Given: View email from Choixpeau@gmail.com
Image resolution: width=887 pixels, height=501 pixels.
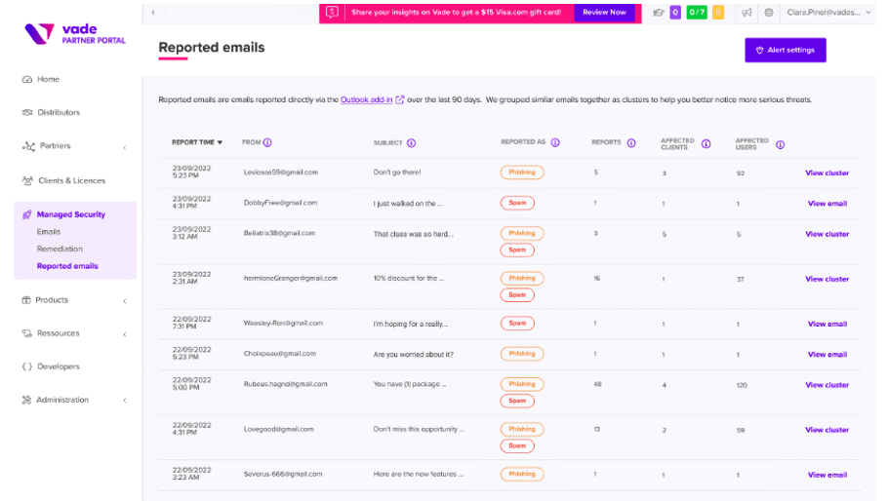Looking at the screenshot, I should pos(827,355).
